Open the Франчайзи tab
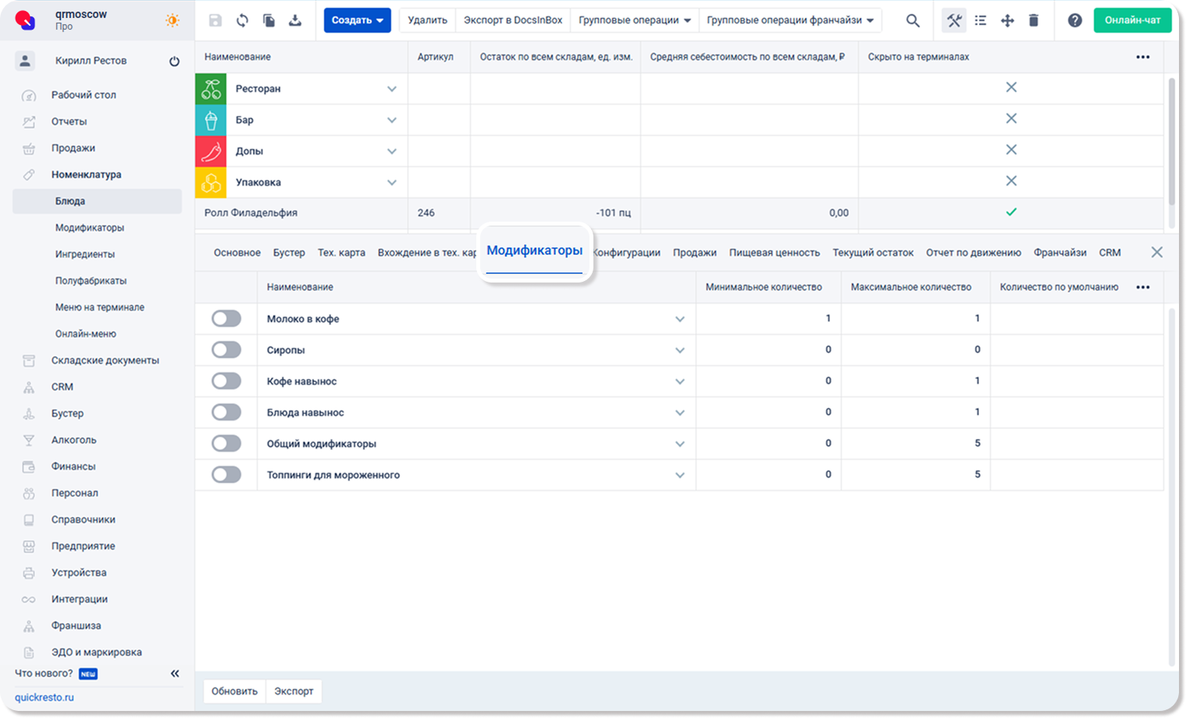This screenshot has width=1186, height=718. (1060, 253)
